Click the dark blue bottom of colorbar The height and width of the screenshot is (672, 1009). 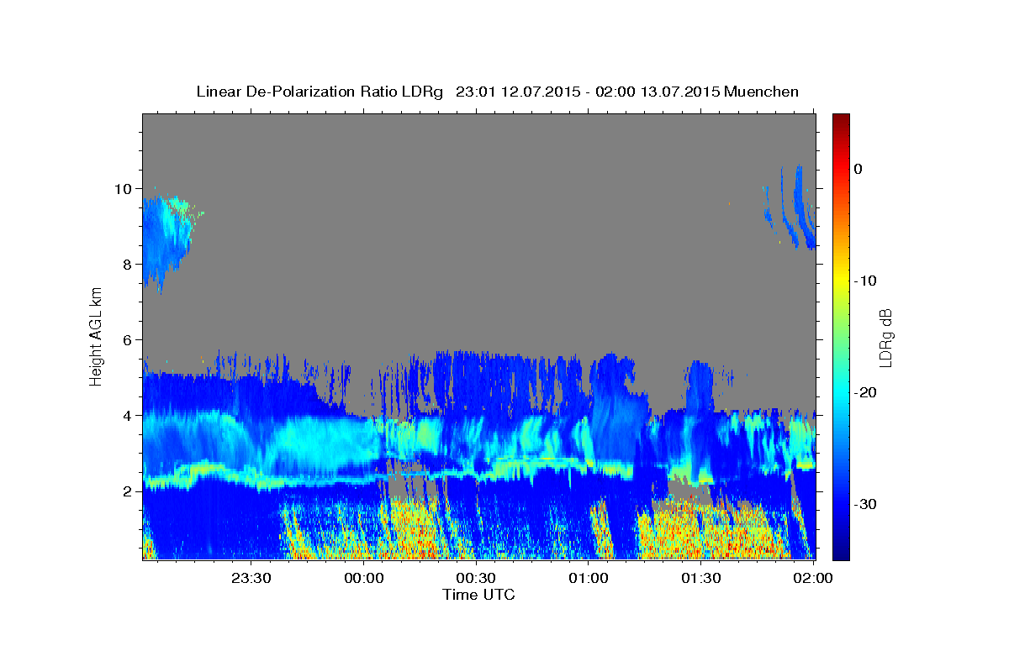pos(841,550)
